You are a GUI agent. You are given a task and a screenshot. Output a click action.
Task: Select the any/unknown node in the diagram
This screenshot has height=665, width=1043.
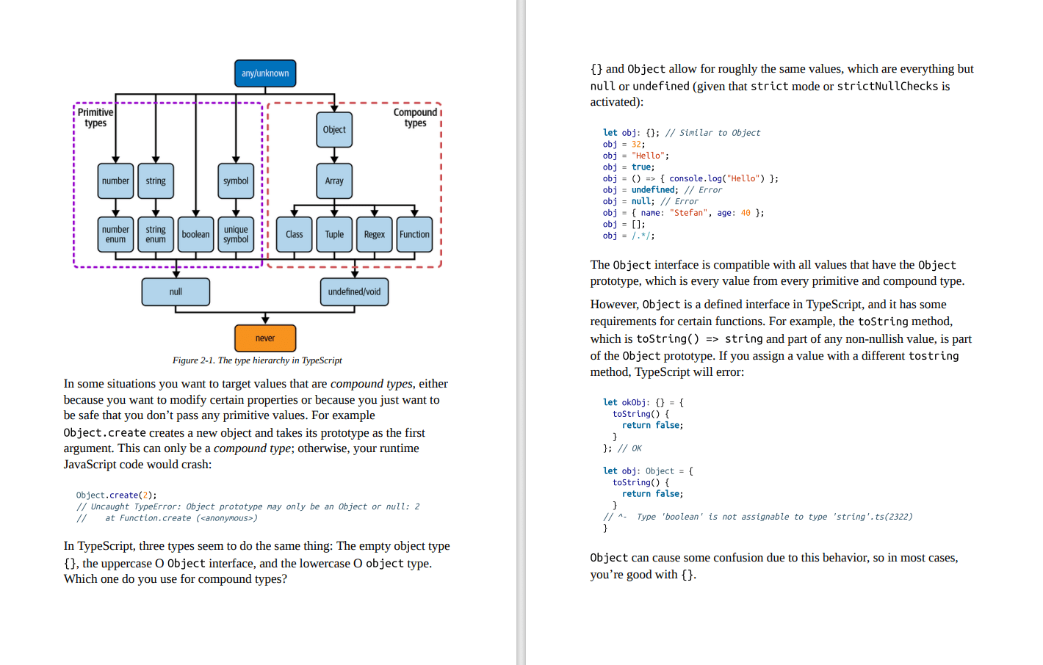pos(264,73)
